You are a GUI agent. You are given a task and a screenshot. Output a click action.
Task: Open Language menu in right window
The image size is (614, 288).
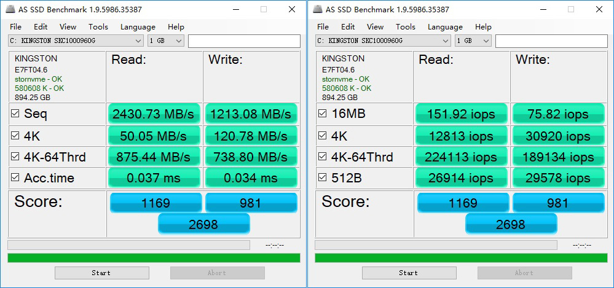[x=445, y=26]
